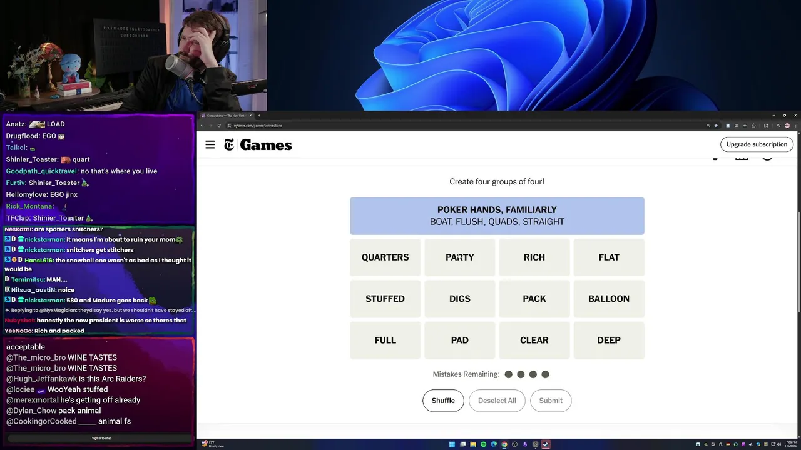The width and height of the screenshot is (801, 450).
Task: Select the FLAT tile
Action: [x=609, y=257]
